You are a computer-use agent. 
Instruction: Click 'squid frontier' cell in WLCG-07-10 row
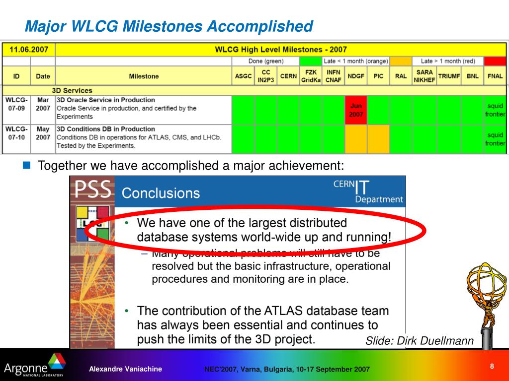point(495,139)
